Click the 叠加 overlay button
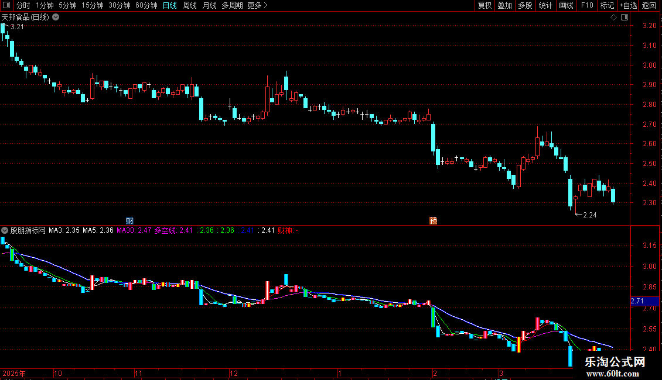This screenshot has height=380, width=662. coord(504,5)
